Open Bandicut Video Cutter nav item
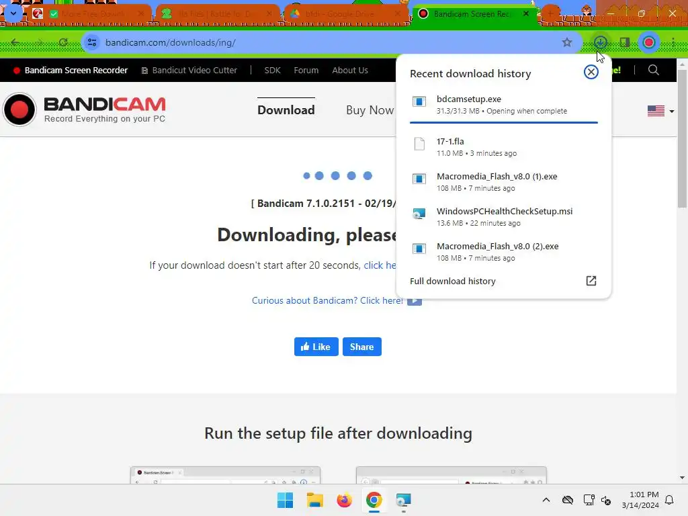The width and height of the screenshot is (688, 516). 189,70
